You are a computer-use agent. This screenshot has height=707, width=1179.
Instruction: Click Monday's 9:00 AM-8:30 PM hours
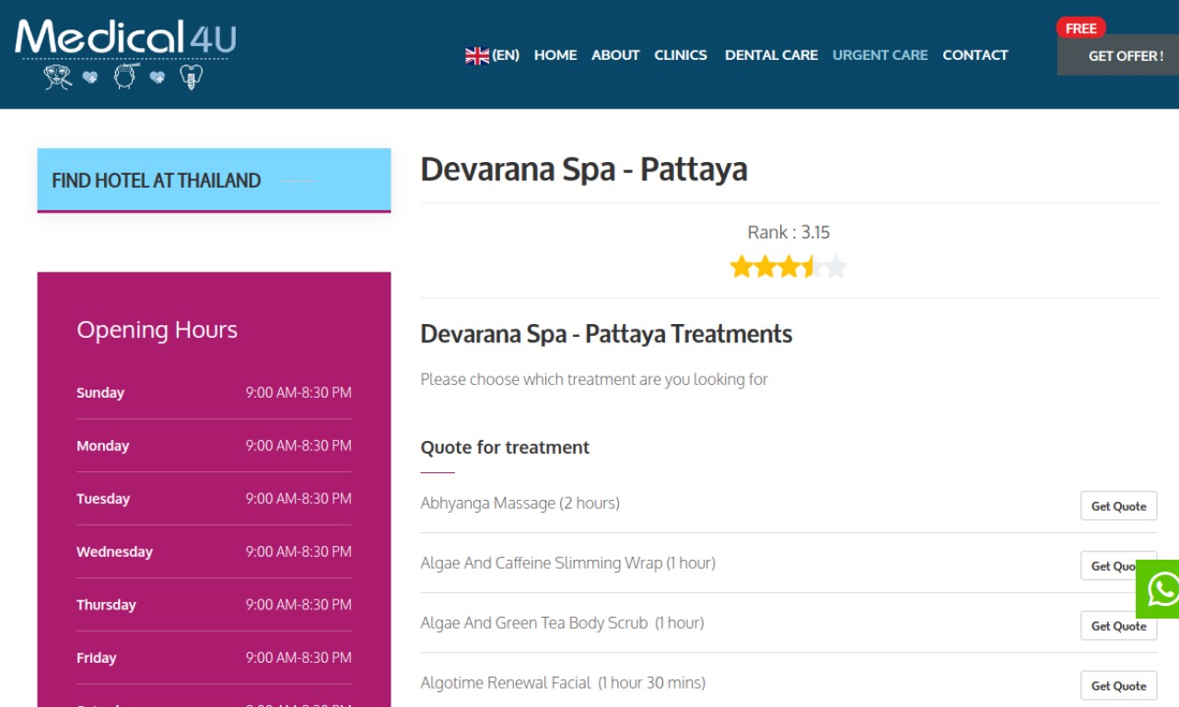click(x=298, y=446)
